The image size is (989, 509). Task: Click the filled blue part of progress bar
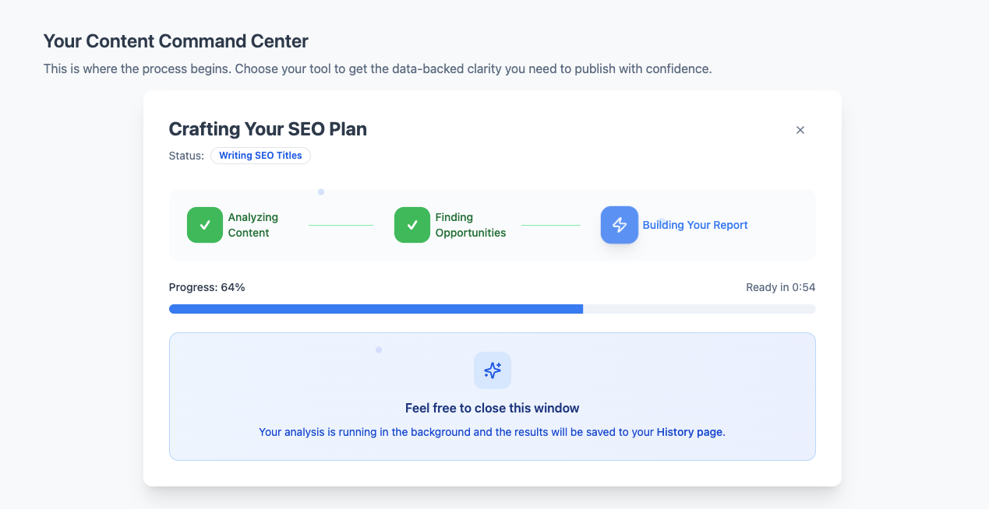(376, 309)
